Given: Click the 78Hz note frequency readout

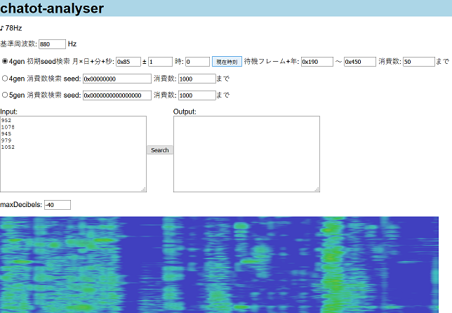Looking at the screenshot, I should click(x=11, y=28).
